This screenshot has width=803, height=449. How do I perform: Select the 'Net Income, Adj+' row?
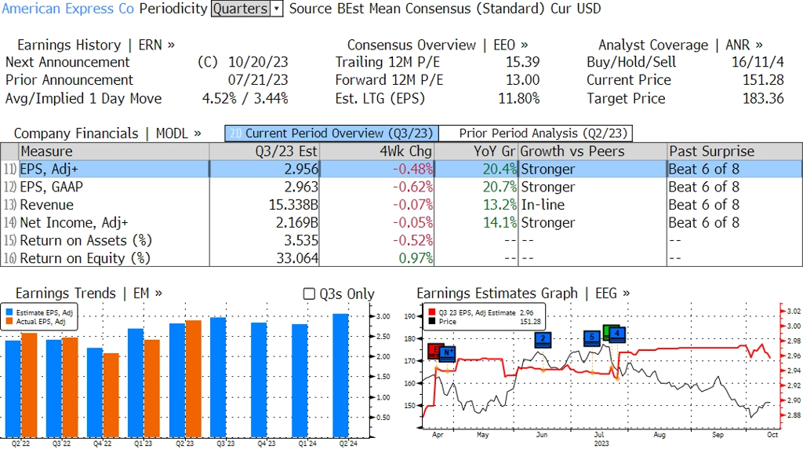401,223
